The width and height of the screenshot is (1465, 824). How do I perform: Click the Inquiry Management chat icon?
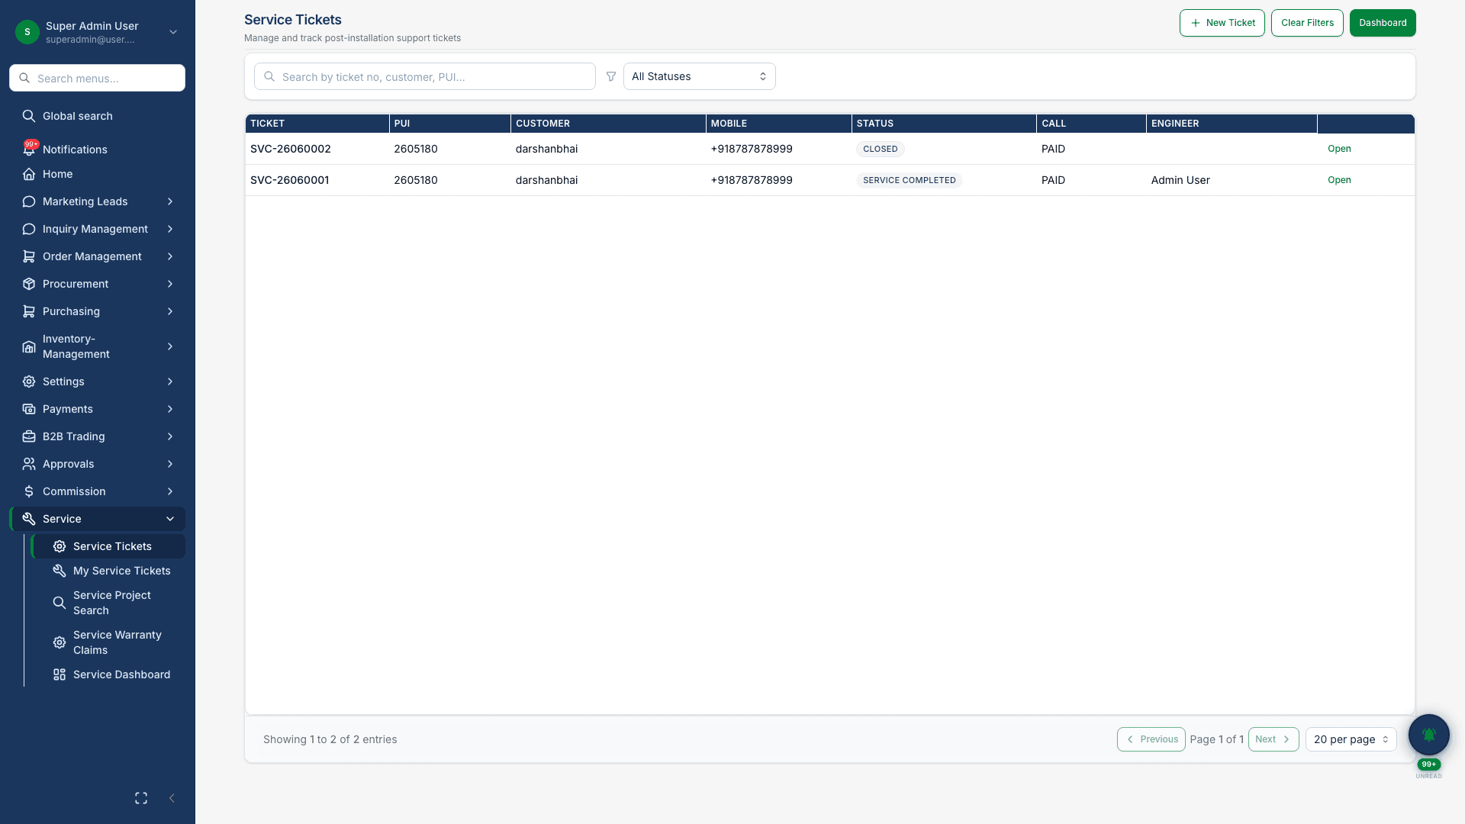[x=29, y=229]
